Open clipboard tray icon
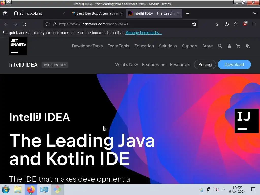260x195 pixels. [x=209, y=189]
